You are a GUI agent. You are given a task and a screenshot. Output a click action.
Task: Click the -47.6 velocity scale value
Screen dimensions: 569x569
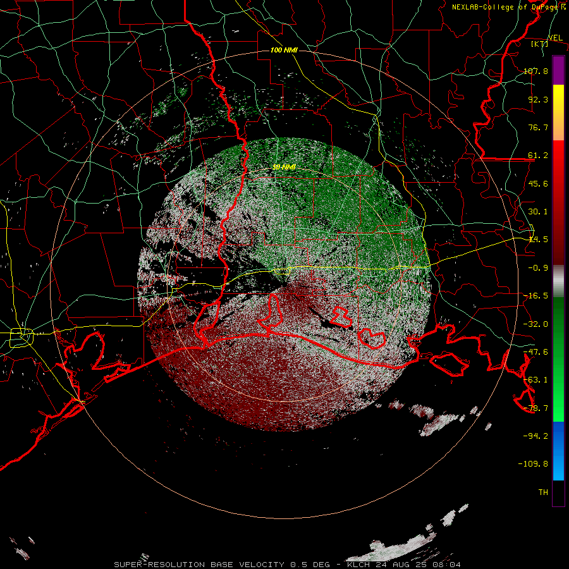pyautogui.click(x=535, y=352)
